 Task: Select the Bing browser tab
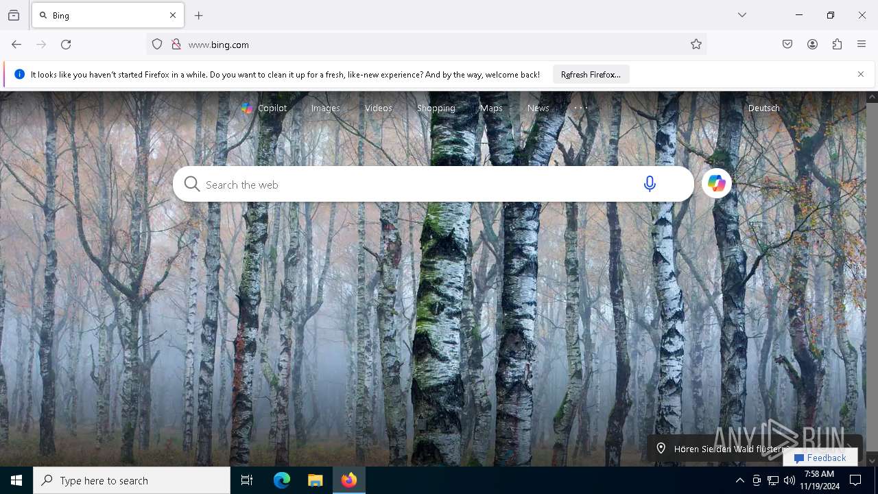point(108,15)
